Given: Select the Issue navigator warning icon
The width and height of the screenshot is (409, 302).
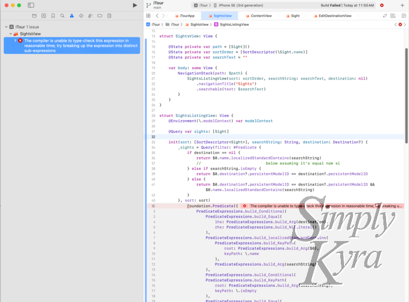Looking at the screenshot, I should pos(72,16).
